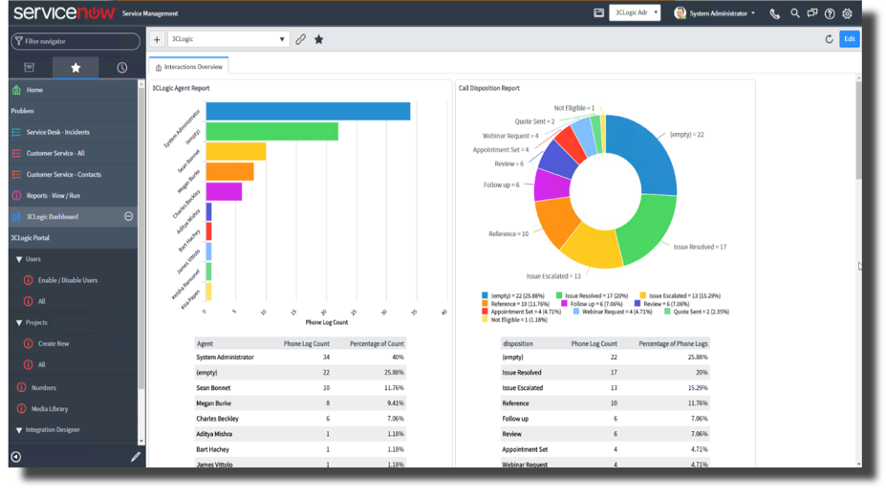886x499 pixels.
Task: Click Customer Service - All list icon
Action: tap(16, 153)
